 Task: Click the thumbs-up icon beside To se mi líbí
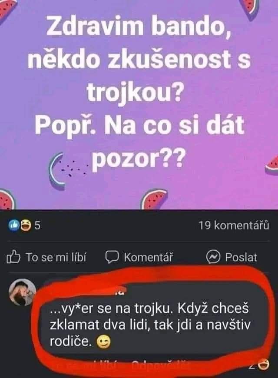[x=13, y=257]
